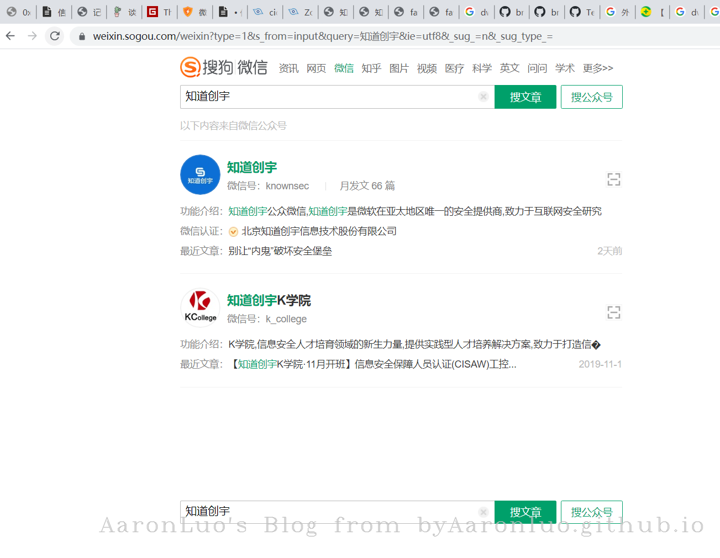Clear the bottom search box text
The height and width of the screenshot is (558, 720).
pyautogui.click(x=483, y=512)
